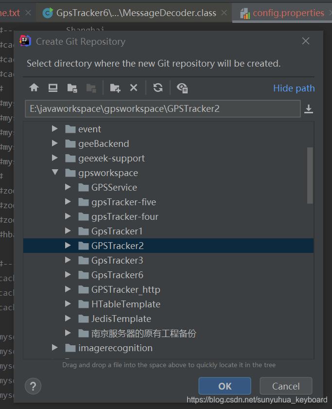Expand the GpsTracker3 folder
The height and width of the screenshot is (409, 332).
coord(68,260)
